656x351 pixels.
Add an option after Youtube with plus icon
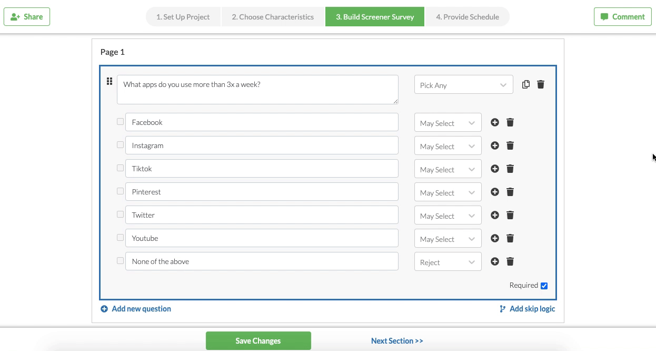tap(495, 238)
